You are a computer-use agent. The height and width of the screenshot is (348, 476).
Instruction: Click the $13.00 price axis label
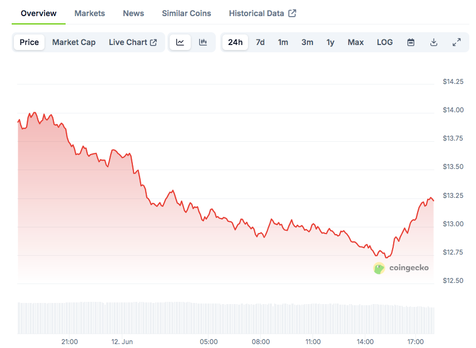[x=453, y=224]
